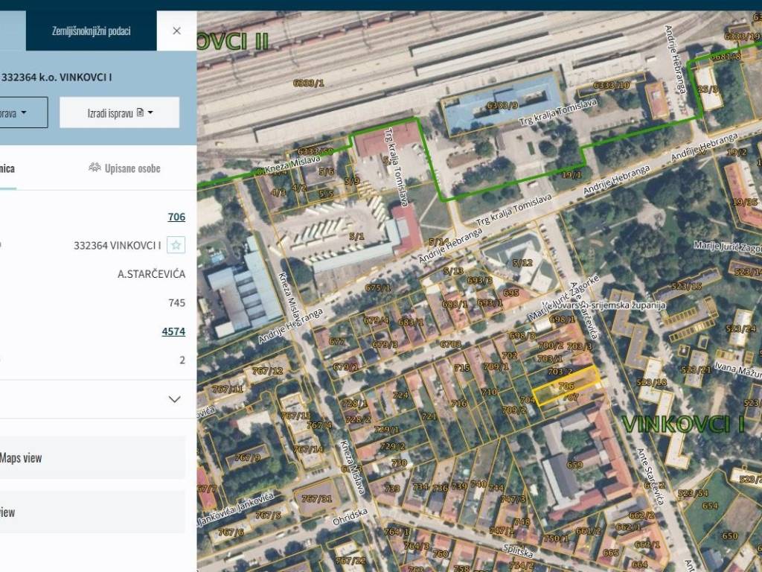Select parcel 5/12 on the map

522,262
